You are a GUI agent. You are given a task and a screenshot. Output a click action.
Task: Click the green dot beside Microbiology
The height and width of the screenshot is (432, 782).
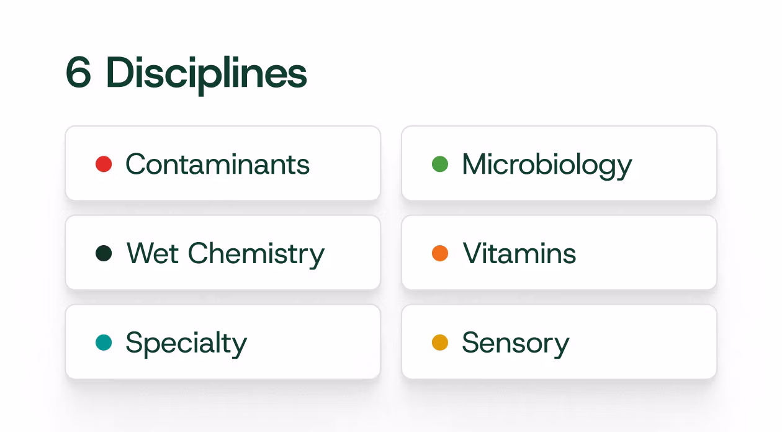click(x=440, y=164)
